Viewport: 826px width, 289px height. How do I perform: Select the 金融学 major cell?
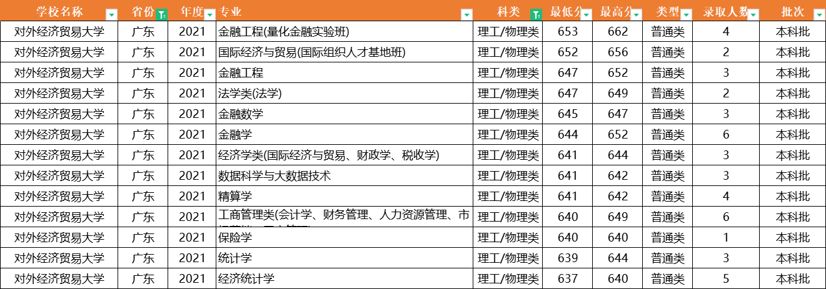(345, 135)
